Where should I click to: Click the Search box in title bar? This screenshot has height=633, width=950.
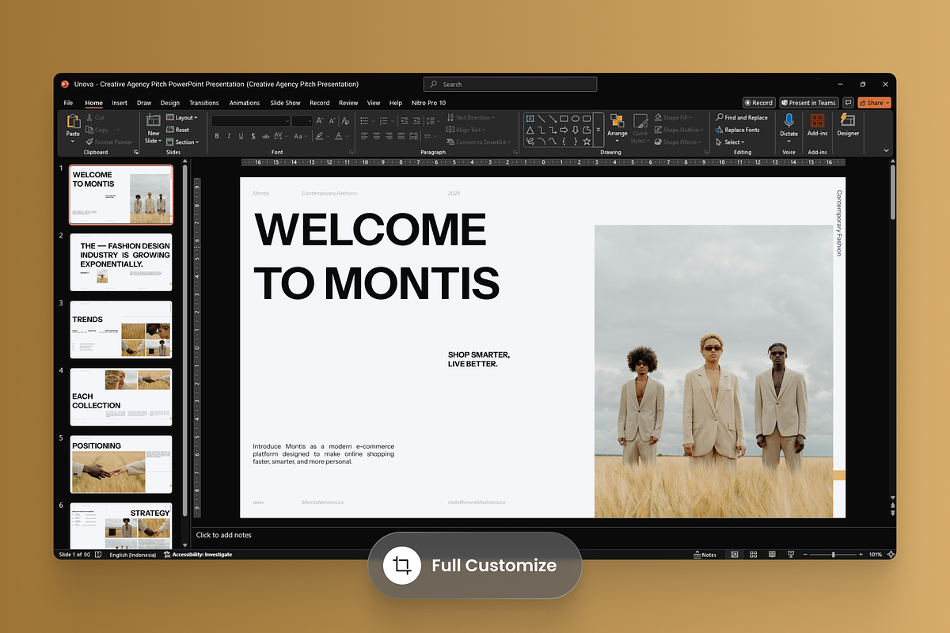[511, 84]
